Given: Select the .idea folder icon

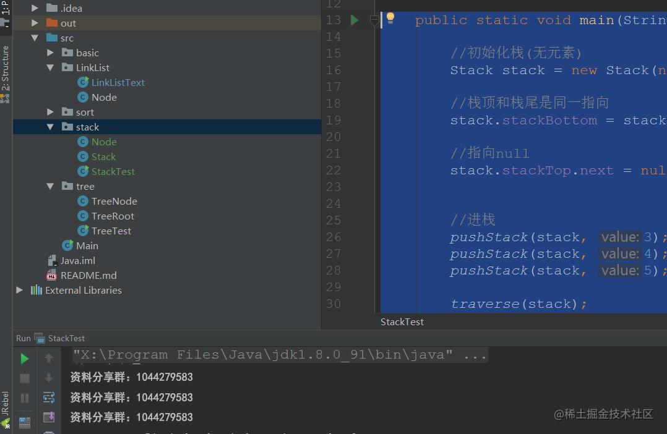Looking at the screenshot, I should (52, 7).
